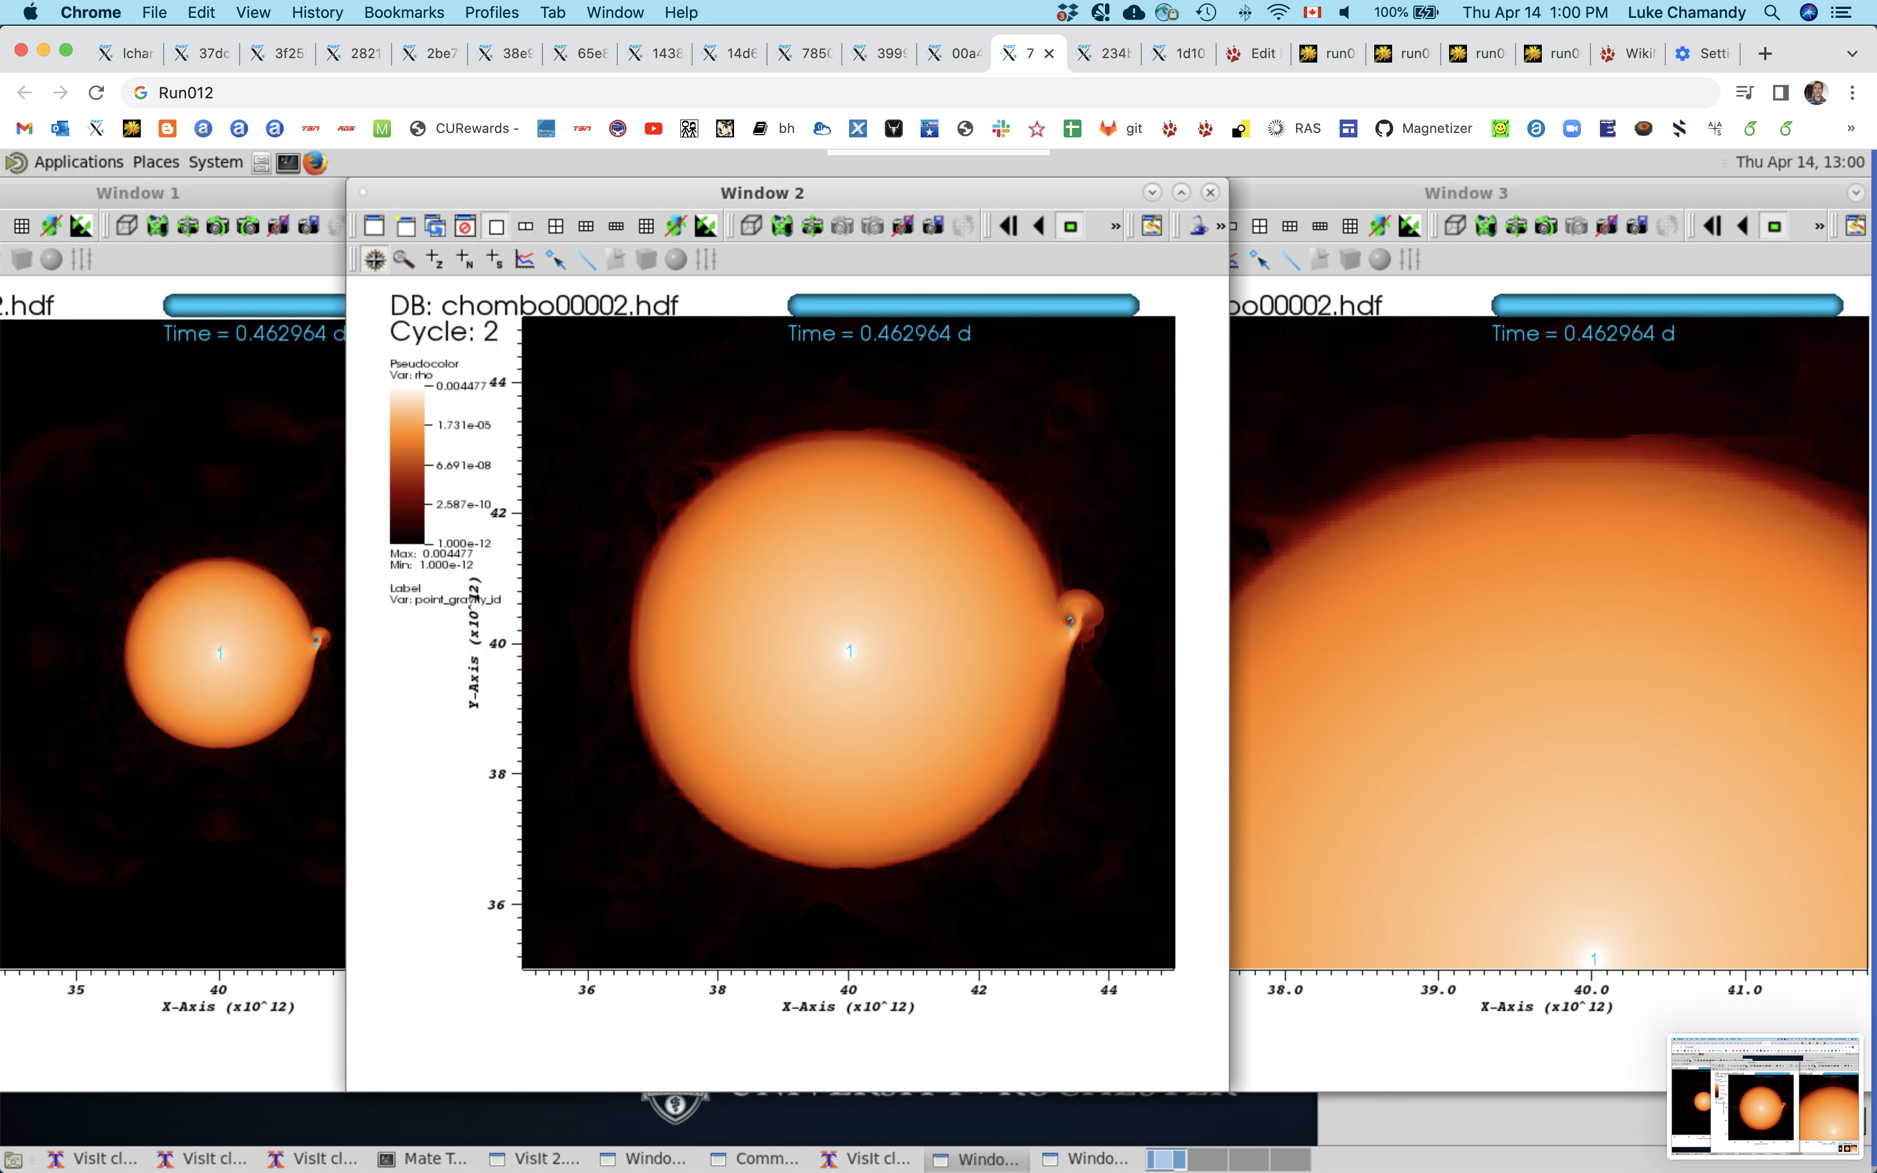
Task: Select the Navigate compass tool in Window 2
Action: point(375,259)
